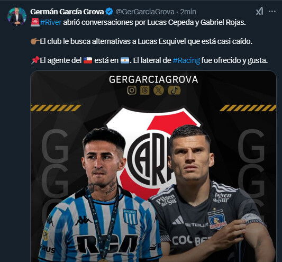The height and width of the screenshot is (262, 282).
Task: Open the Germán García Grova display name
Action: pos(67,12)
